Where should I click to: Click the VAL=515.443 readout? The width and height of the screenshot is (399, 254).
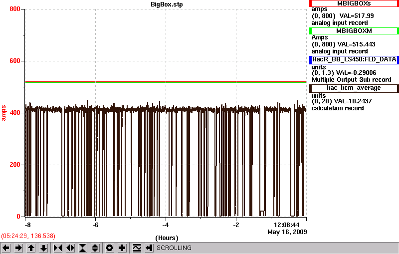(356, 44)
